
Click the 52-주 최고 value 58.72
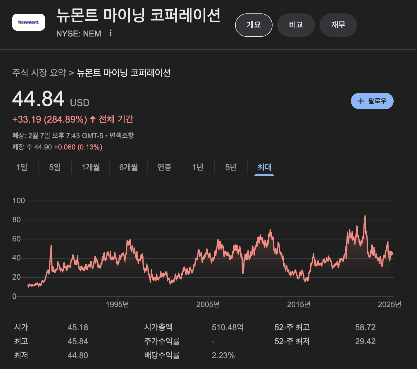pyautogui.click(x=365, y=327)
